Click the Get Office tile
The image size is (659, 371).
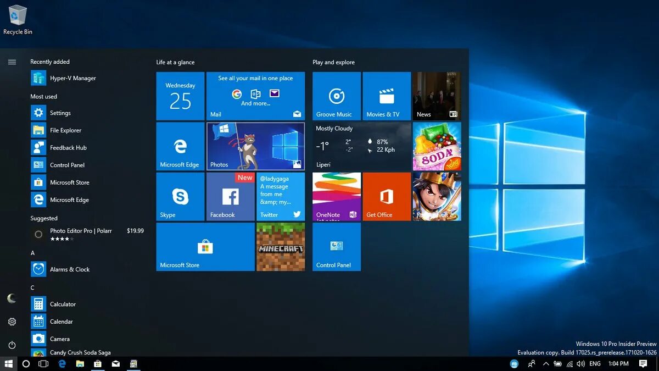(x=387, y=197)
